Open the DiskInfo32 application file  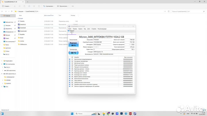[x=22, y=24]
